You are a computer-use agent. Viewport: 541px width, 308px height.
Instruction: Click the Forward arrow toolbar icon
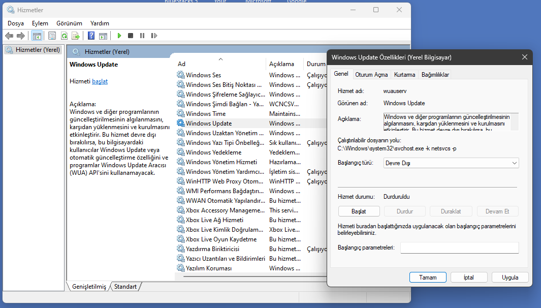point(21,36)
